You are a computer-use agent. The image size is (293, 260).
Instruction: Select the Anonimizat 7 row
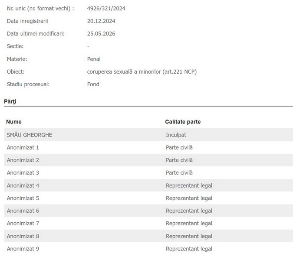[x=148, y=223]
